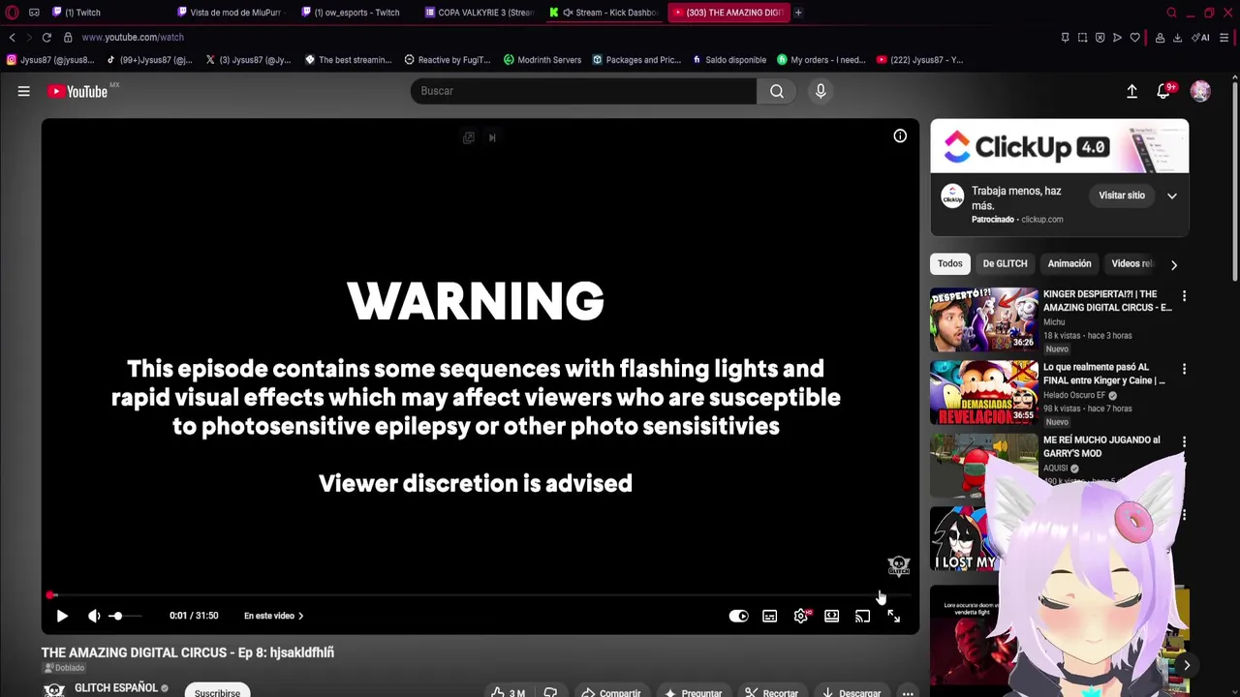Open the ClickUp 4.0 ad banner
Screen dimensions: 1240x697
coord(1059,146)
